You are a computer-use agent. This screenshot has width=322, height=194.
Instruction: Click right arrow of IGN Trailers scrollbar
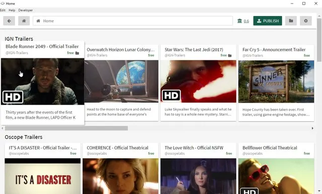[x=312, y=128]
